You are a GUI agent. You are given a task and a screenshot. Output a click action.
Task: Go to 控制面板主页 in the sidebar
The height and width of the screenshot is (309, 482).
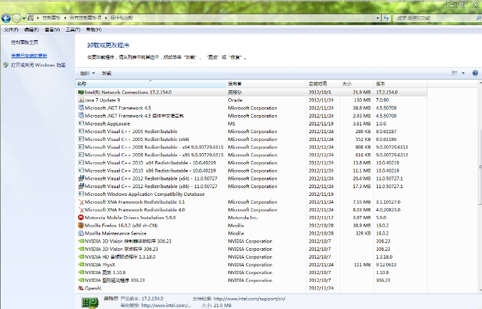pos(25,43)
